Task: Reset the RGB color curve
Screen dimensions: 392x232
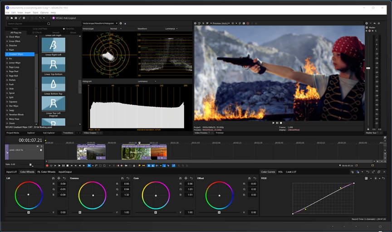Action: click(x=383, y=178)
